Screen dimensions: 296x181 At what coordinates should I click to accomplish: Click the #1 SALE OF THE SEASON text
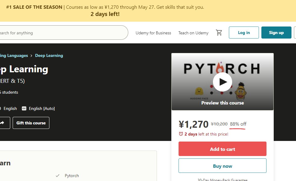[x=34, y=7]
